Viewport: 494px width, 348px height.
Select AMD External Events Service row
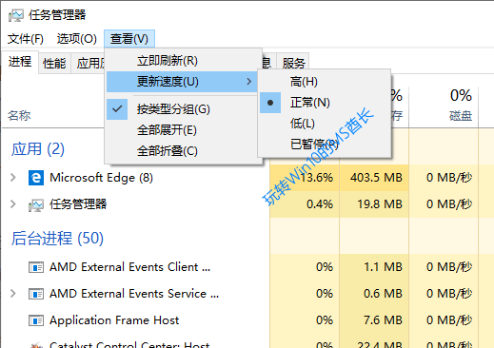134,294
